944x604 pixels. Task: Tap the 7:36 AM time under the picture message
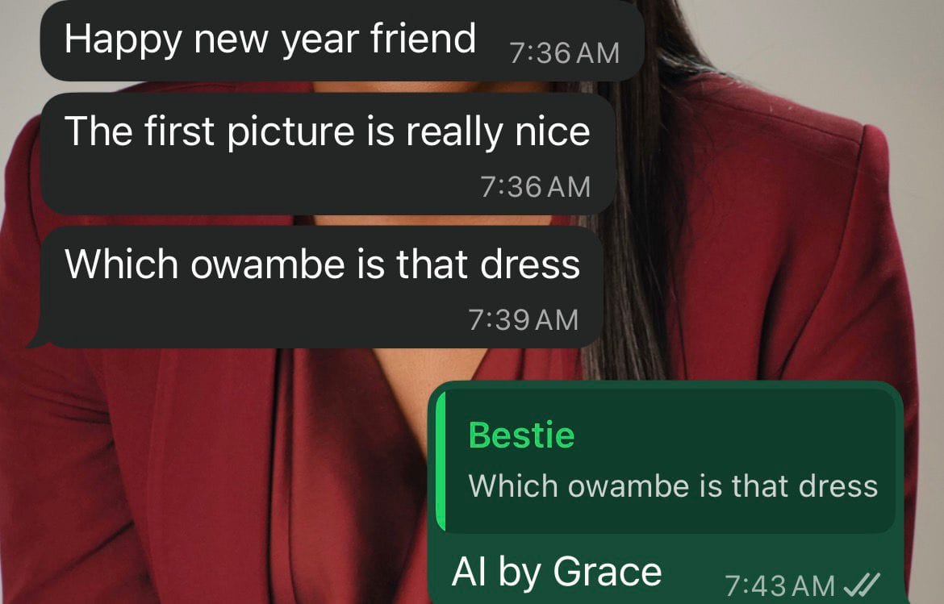tap(535, 186)
